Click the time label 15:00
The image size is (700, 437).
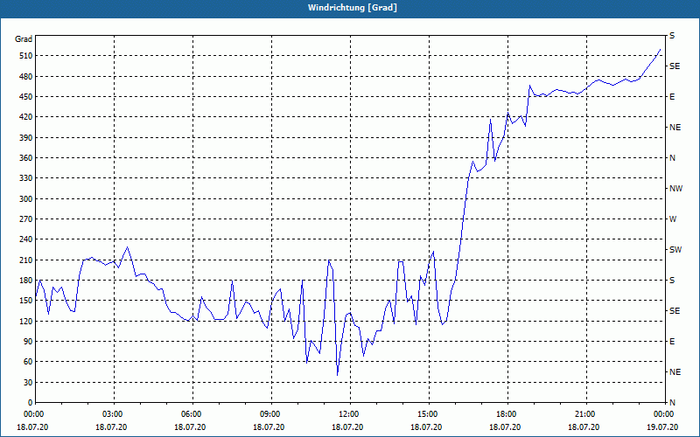tap(426, 413)
